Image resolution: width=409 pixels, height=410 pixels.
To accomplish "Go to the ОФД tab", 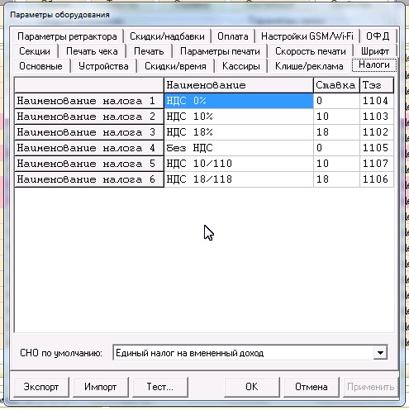I will [x=378, y=36].
